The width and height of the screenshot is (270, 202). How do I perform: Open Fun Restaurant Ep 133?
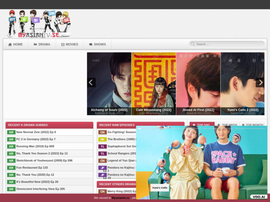pos(32,168)
